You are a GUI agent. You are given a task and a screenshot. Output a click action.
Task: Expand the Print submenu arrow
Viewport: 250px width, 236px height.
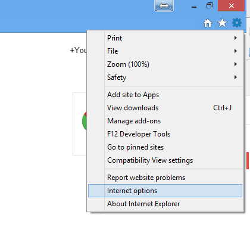coord(236,38)
